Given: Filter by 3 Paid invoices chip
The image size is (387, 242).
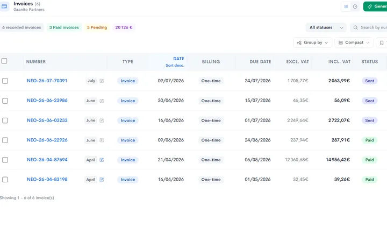Looking at the screenshot, I should point(64,27).
